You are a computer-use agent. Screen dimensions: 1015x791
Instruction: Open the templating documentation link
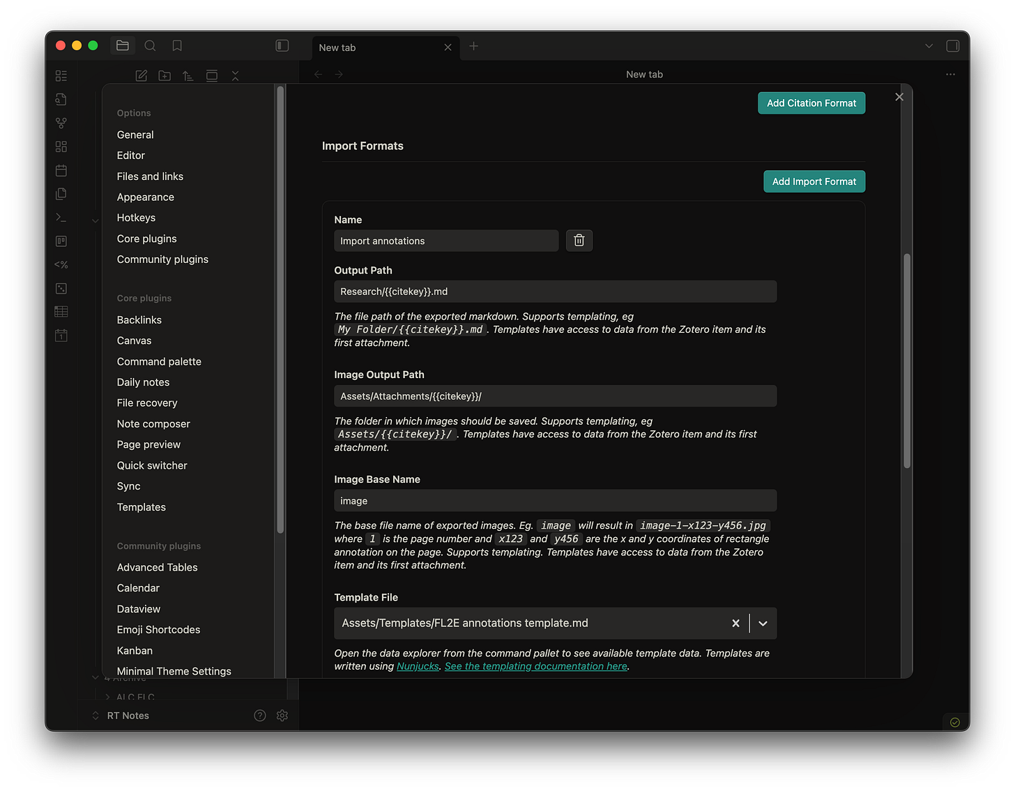(536, 666)
